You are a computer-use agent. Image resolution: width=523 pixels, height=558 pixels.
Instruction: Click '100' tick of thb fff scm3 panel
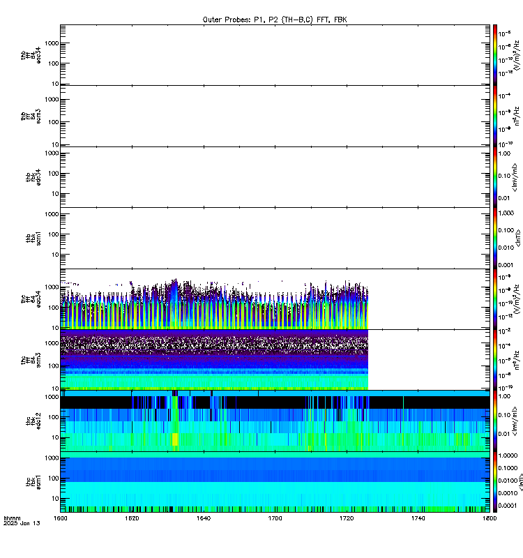[54, 122]
